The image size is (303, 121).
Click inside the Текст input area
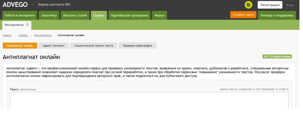point(149,100)
